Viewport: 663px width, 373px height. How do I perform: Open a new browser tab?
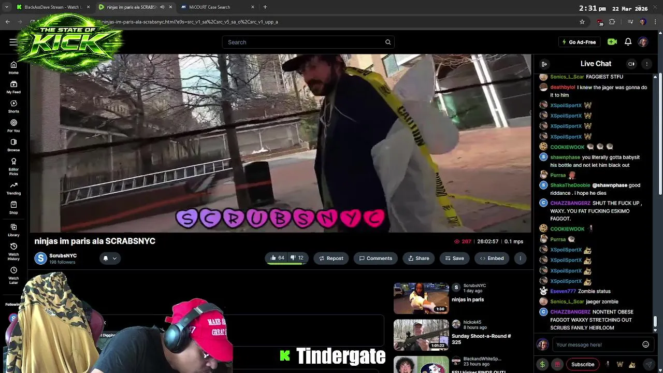coord(265,7)
